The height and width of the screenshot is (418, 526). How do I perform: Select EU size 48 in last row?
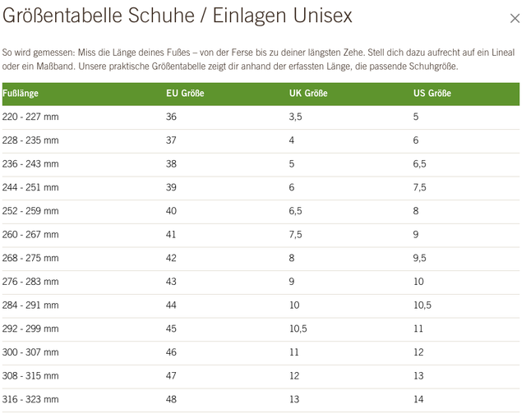point(171,399)
